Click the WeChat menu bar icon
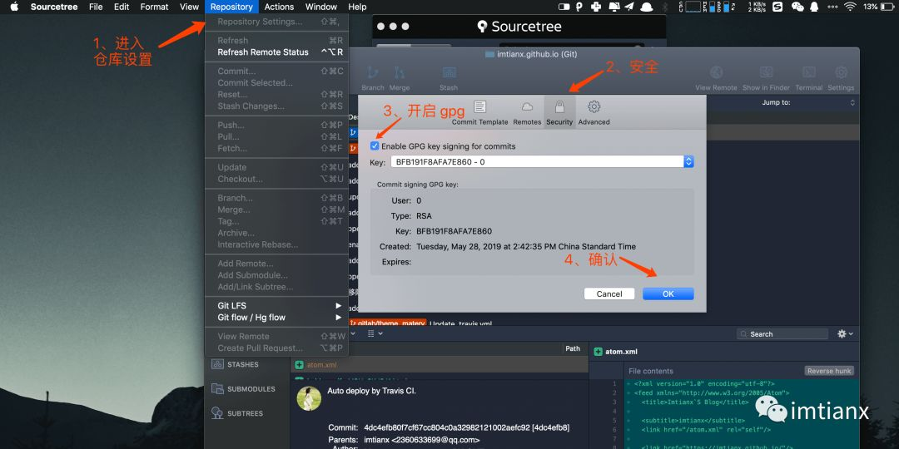The image size is (899, 449). [x=797, y=7]
